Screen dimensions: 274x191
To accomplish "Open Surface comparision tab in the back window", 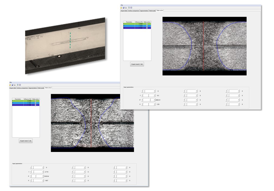I will [22, 88].
